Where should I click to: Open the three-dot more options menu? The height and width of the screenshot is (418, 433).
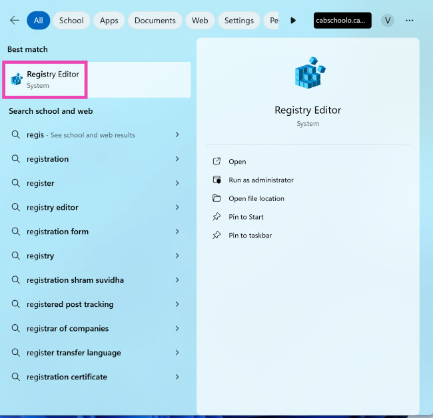410,21
